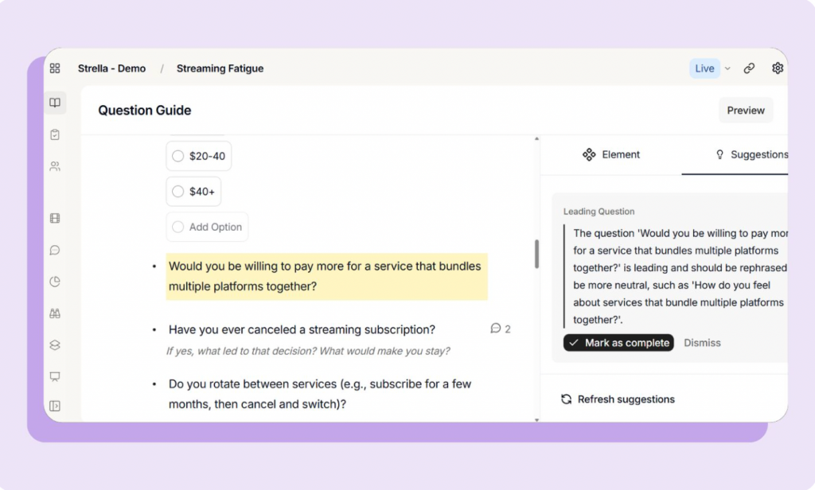Toggle the sidebar collapse panel icon
This screenshot has width=815, height=490.
[x=55, y=406]
